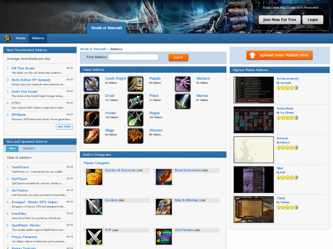The image size is (333, 249).
Task: Click the WoW logo icon in nav bar
Action: [x=8, y=38]
